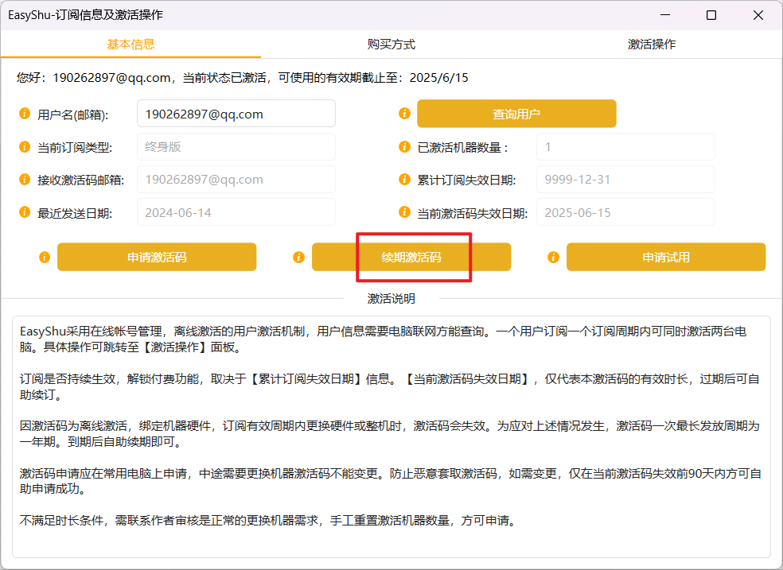The width and height of the screenshot is (783, 570).
Task: Click the status line starting with 您好
Action: point(242,78)
